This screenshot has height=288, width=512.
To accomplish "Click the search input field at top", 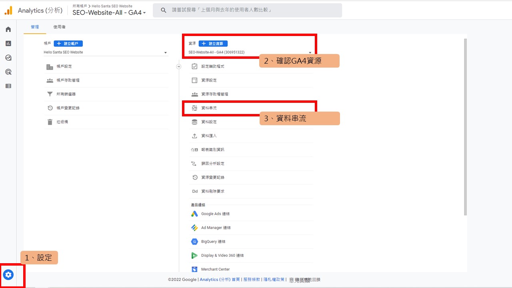I will [x=248, y=10].
